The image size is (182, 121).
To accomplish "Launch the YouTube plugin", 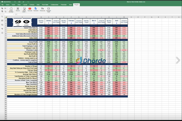I will tap(30, 10).
